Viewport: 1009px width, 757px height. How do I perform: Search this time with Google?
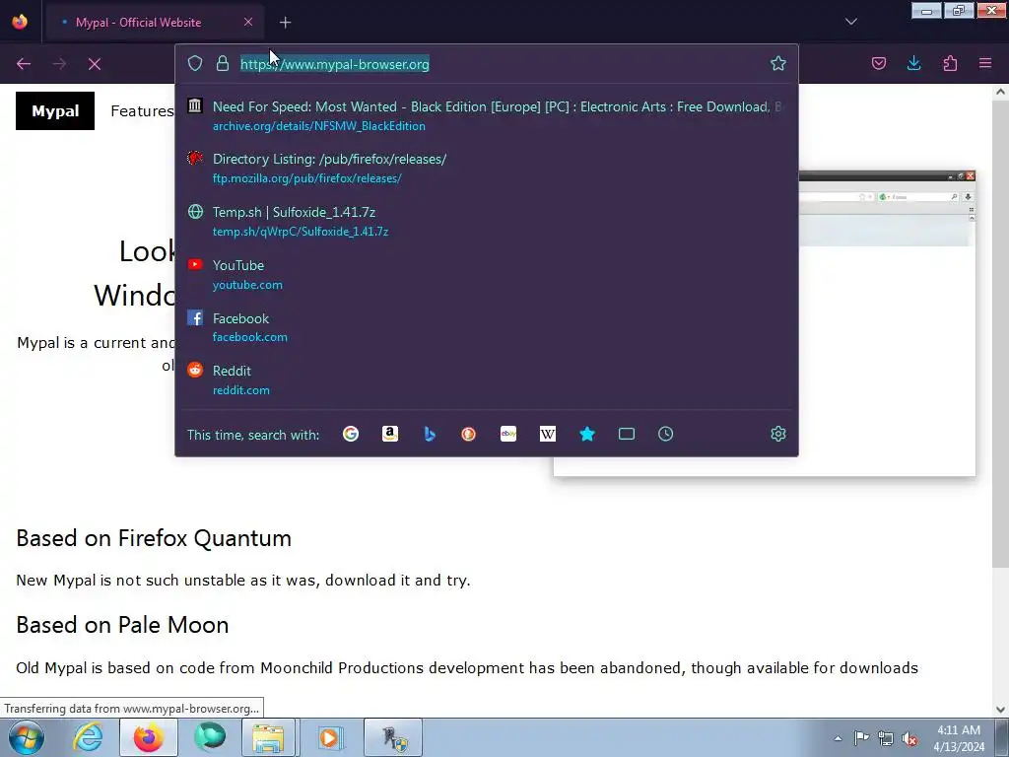[x=351, y=434]
